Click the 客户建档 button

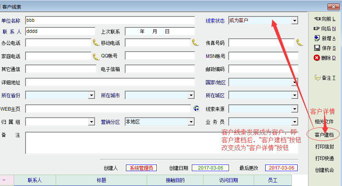pyautogui.click(x=324, y=135)
